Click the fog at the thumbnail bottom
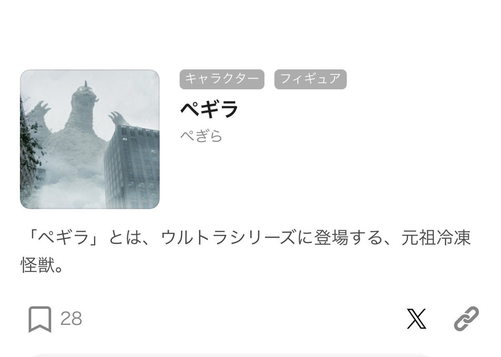Viewport: 501px width, 357px height. [64, 195]
